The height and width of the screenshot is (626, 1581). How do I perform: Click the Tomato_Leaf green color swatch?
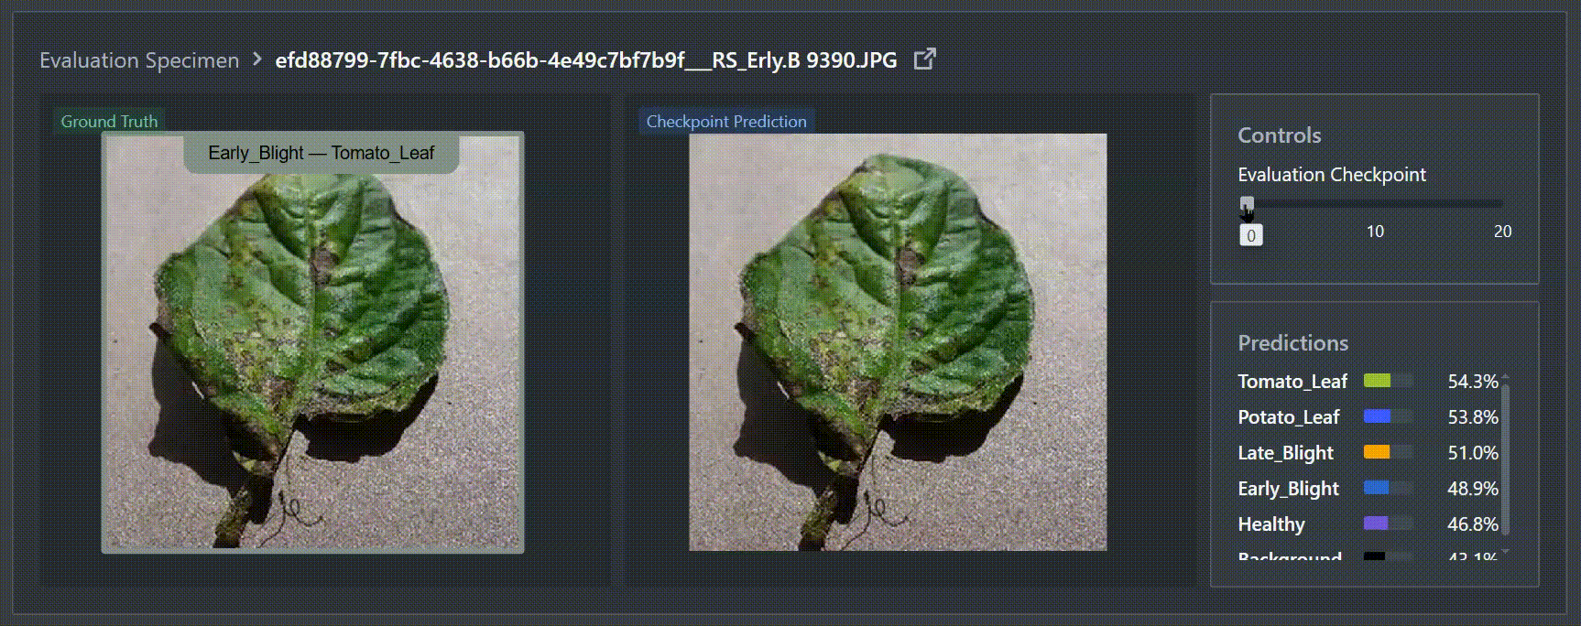click(1377, 381)
